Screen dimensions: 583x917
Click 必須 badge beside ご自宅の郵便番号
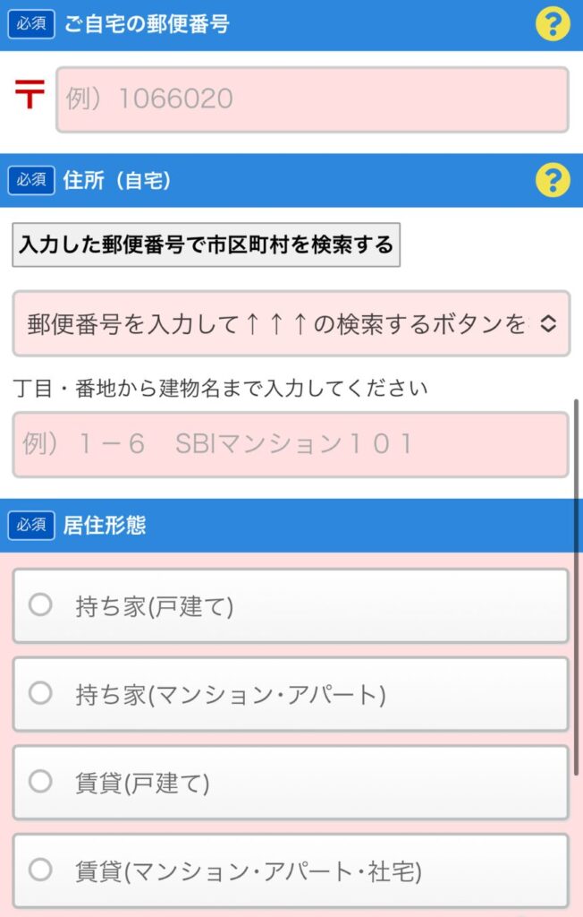coord(31,24)
